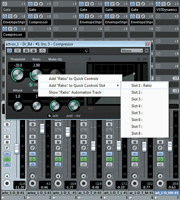Open editor 'e' for channel 1 i3 Compressor insert
The height and width of the screenshot is (200, 180).
point(15,29)
